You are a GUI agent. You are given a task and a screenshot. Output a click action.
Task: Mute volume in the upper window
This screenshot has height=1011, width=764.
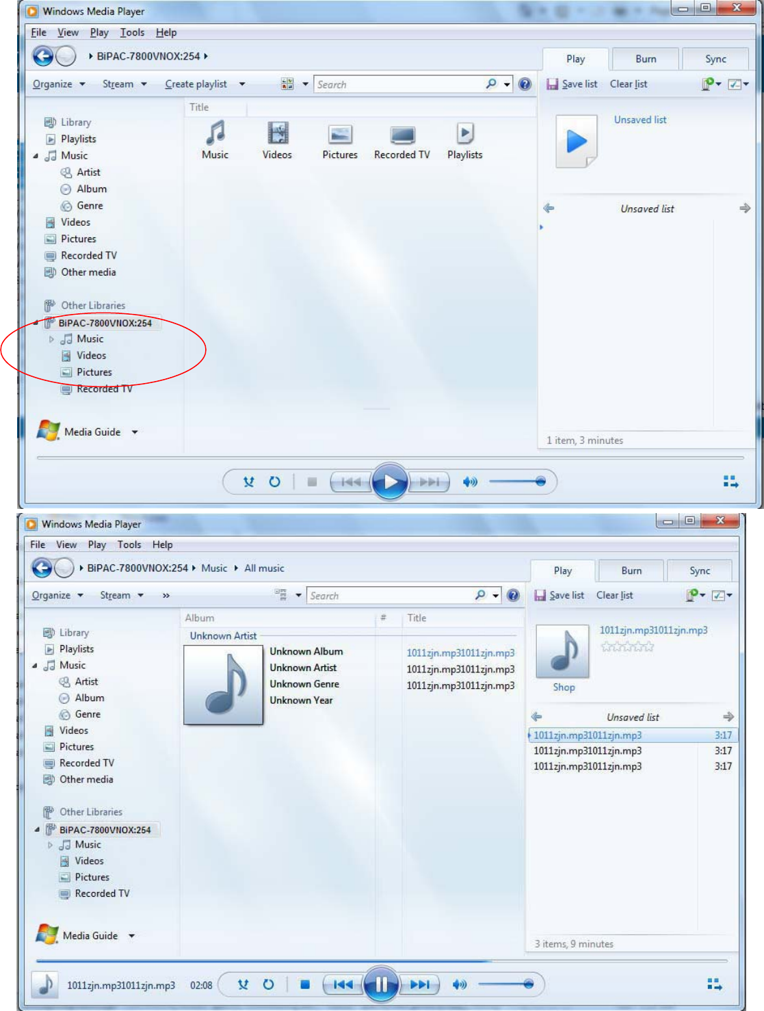coord(470,482)
